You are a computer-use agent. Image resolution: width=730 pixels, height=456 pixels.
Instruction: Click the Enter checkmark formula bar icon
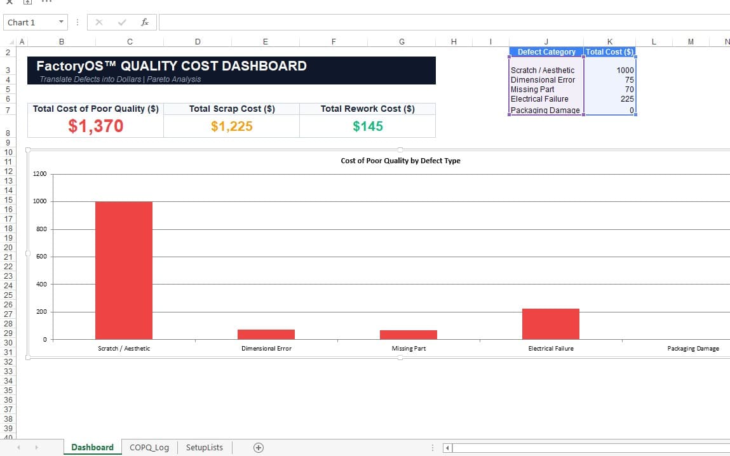pyautogui.click(x=122, y=22)
